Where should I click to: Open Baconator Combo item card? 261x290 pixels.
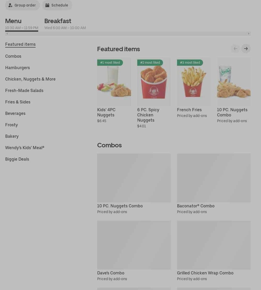tap(214, 184)
